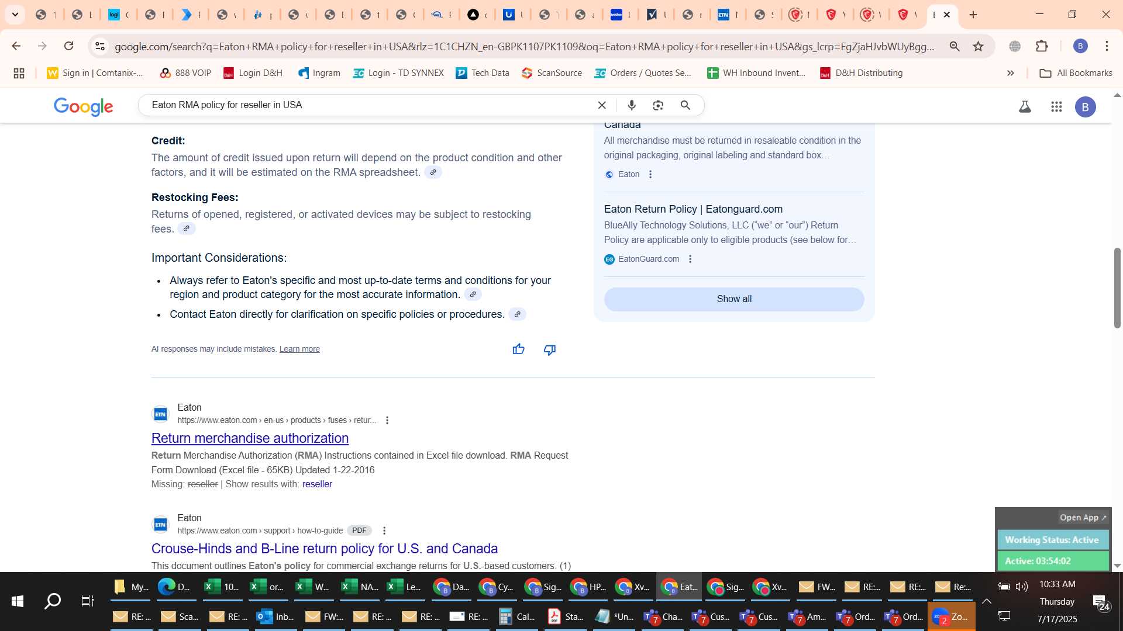The width and height of the screenshot is (1123, 631).
Task: Open Ingram bookmark
Action: [319, 73]
